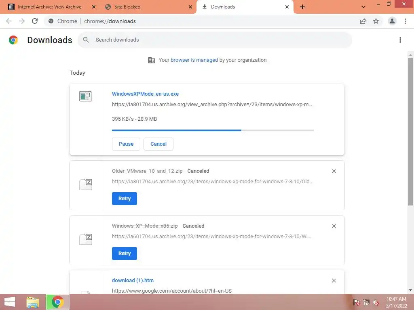Image resolution: width=414 pixels, height=310 pixels.
Task: Open the Action Center flag tray icon
Action: pos(356,302)
